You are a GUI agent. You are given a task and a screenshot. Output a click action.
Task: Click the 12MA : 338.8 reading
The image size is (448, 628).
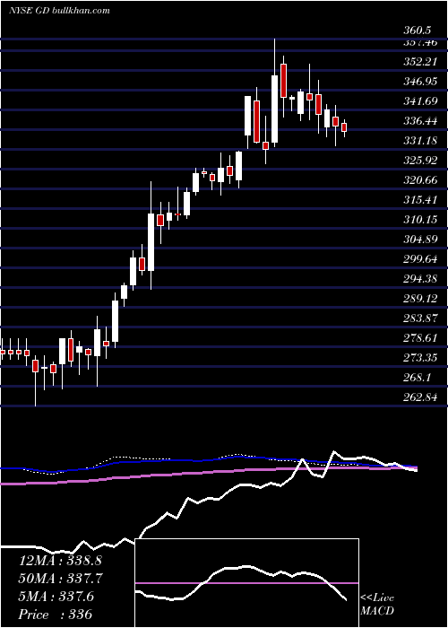60,561
